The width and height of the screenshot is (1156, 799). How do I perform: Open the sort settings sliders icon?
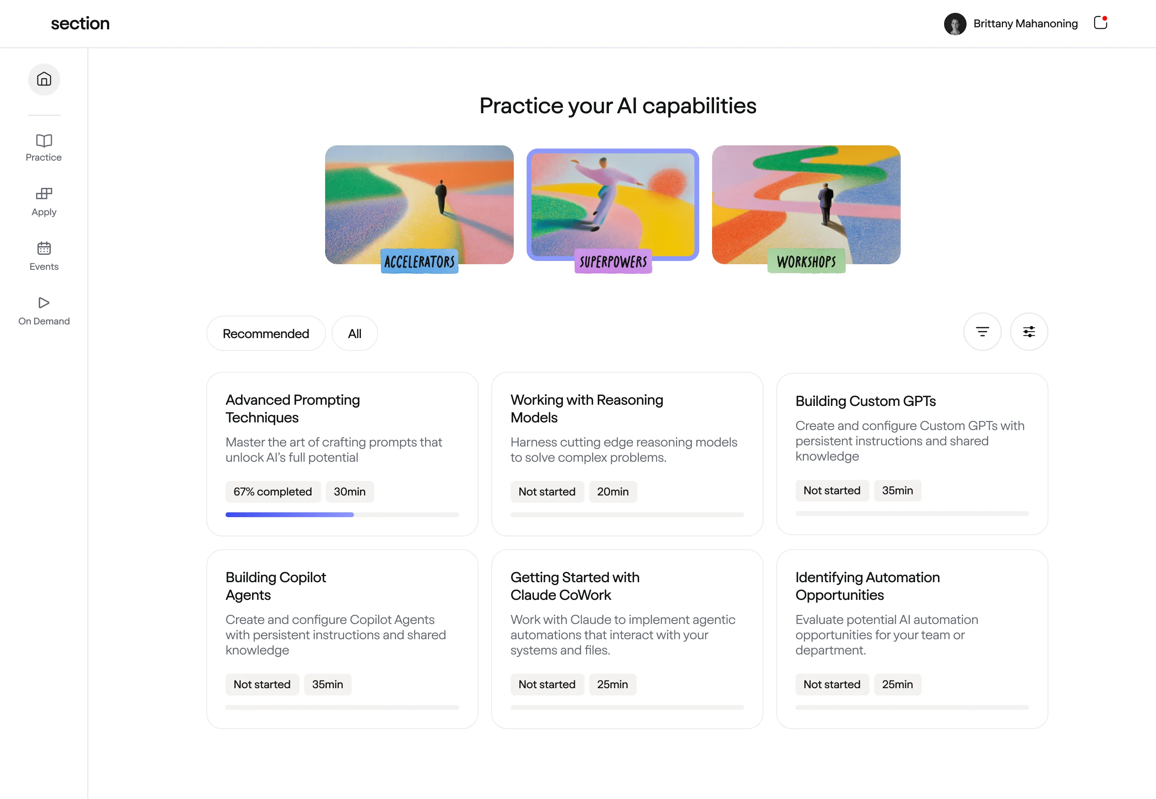(x=1029, y=331)
